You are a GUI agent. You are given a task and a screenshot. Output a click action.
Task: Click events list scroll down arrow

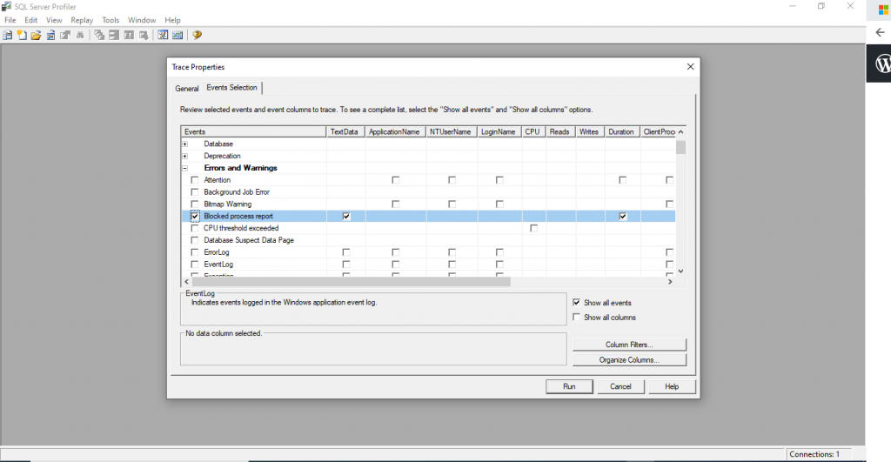(680, 271)
